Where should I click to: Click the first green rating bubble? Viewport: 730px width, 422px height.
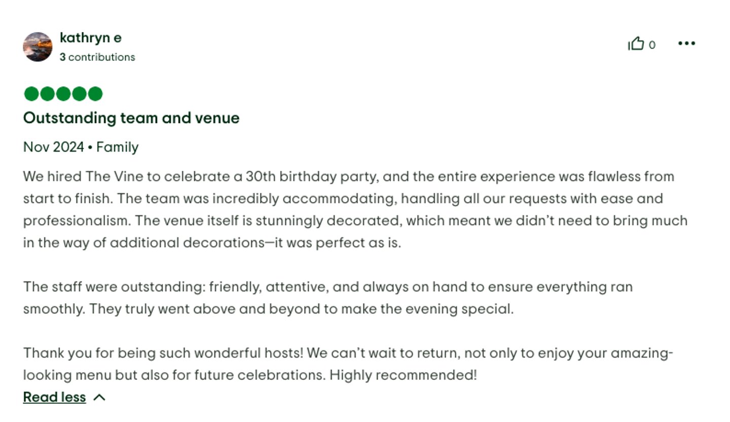click(x=31, y=94)
